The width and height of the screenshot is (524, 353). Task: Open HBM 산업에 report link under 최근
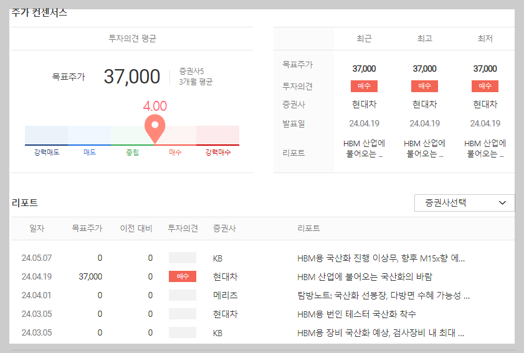click(x=364, y=149)
